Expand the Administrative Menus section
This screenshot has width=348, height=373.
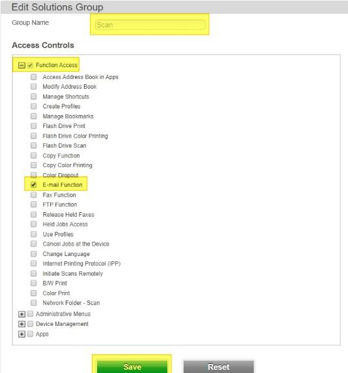[x=22, y=314]
